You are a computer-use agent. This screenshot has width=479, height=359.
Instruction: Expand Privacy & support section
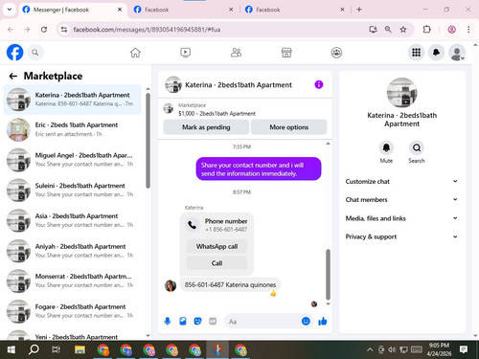[x=401, y=236]
